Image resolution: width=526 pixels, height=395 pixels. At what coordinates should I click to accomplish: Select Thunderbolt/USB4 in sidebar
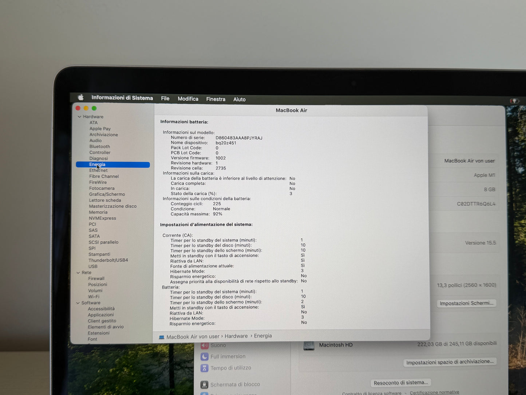pyautogui.click(x=108, y=260)
